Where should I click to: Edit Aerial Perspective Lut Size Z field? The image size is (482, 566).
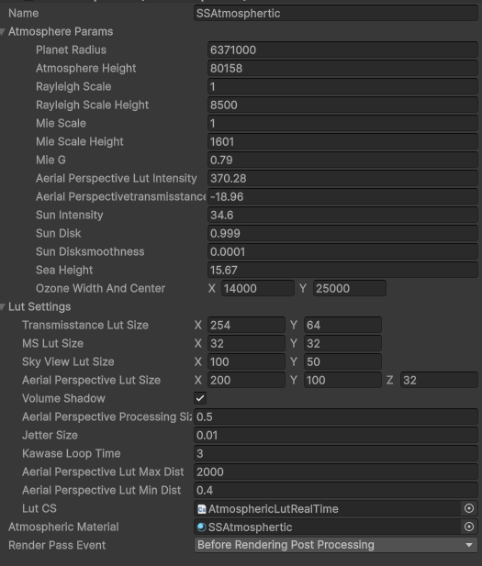(x=439, y=380)
